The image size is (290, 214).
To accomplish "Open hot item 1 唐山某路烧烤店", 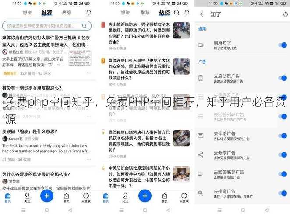I will click(x=139, y=33).
